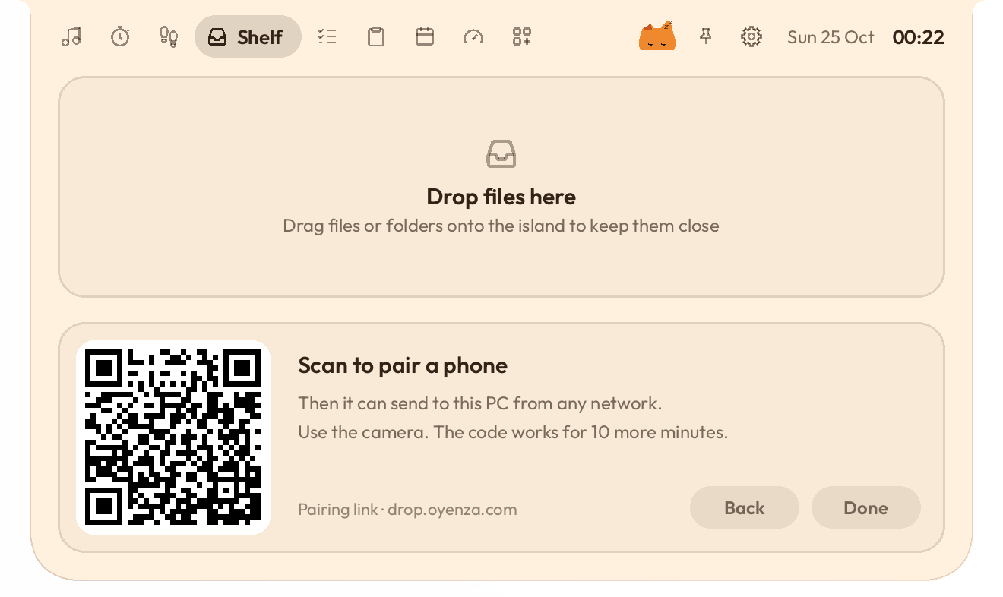Open the grid-plus widgets icon
1003x597 pixels.
pos(522,36)
